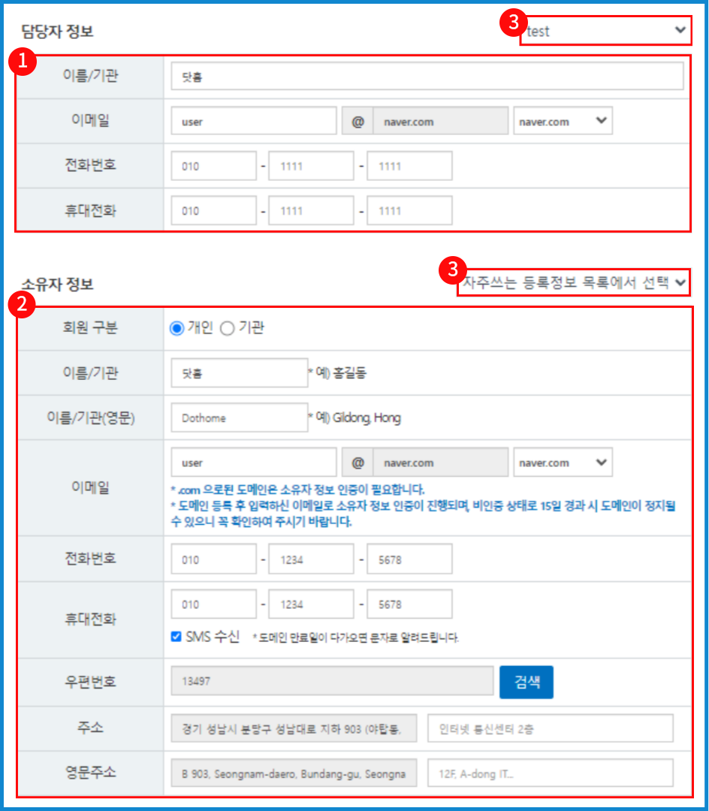Open the naver.com email domain dropdown in 담당자 정보
This screenshot has height=811, width=709.
[x=563, y=120]
